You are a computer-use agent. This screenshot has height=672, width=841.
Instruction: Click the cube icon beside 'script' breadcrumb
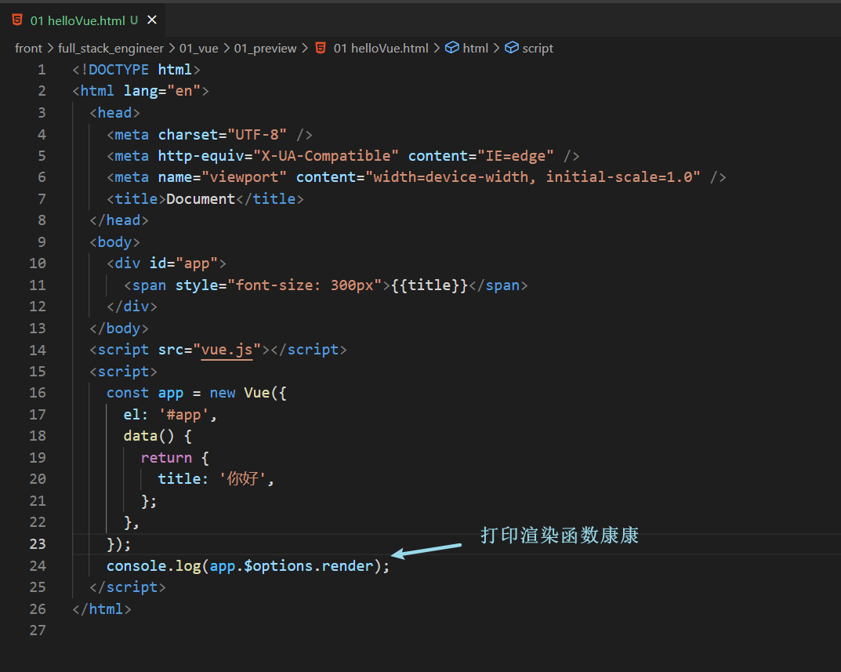tap(512, 48)
